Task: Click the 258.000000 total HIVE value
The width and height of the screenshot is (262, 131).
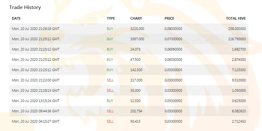Action: (237, 29)
